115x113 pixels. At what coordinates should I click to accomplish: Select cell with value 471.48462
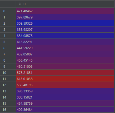tap(65, 11)
